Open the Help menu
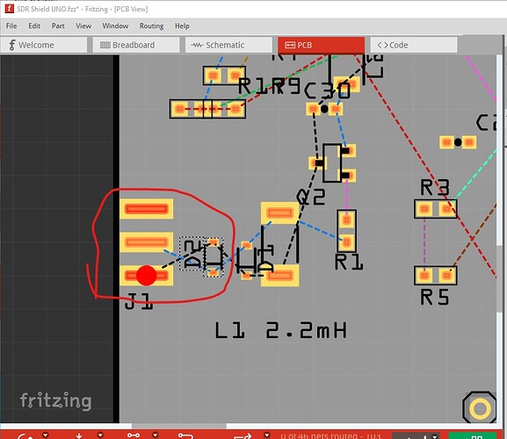 [x=182, y=25]
